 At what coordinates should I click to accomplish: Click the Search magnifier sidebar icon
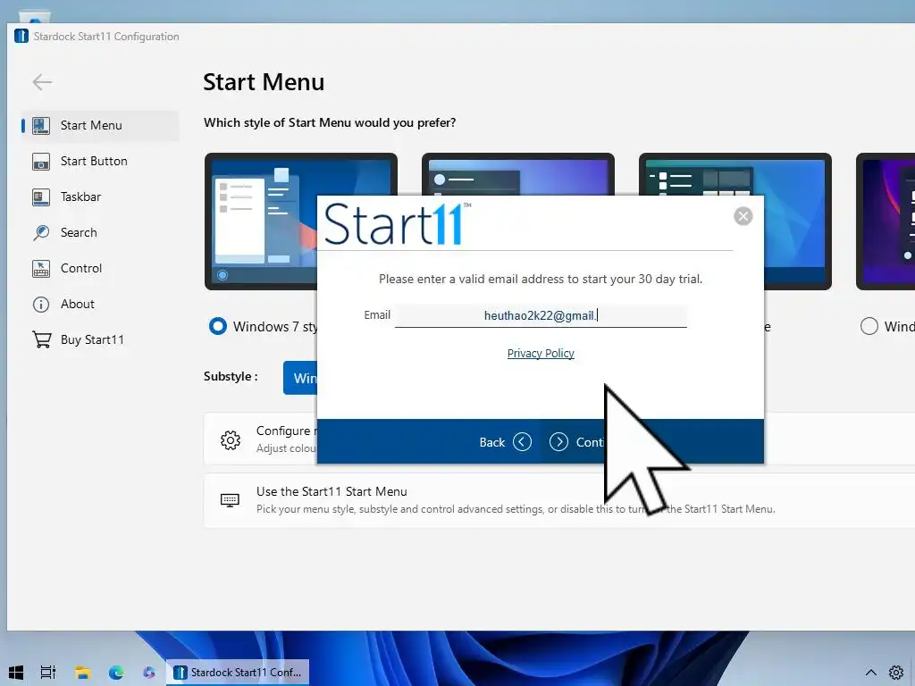(41, 233)
